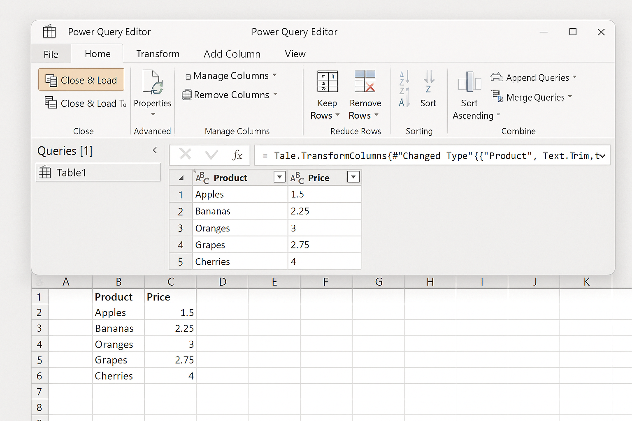
Task: Collapse the Queries pane chevron
Action: [155, 150]
